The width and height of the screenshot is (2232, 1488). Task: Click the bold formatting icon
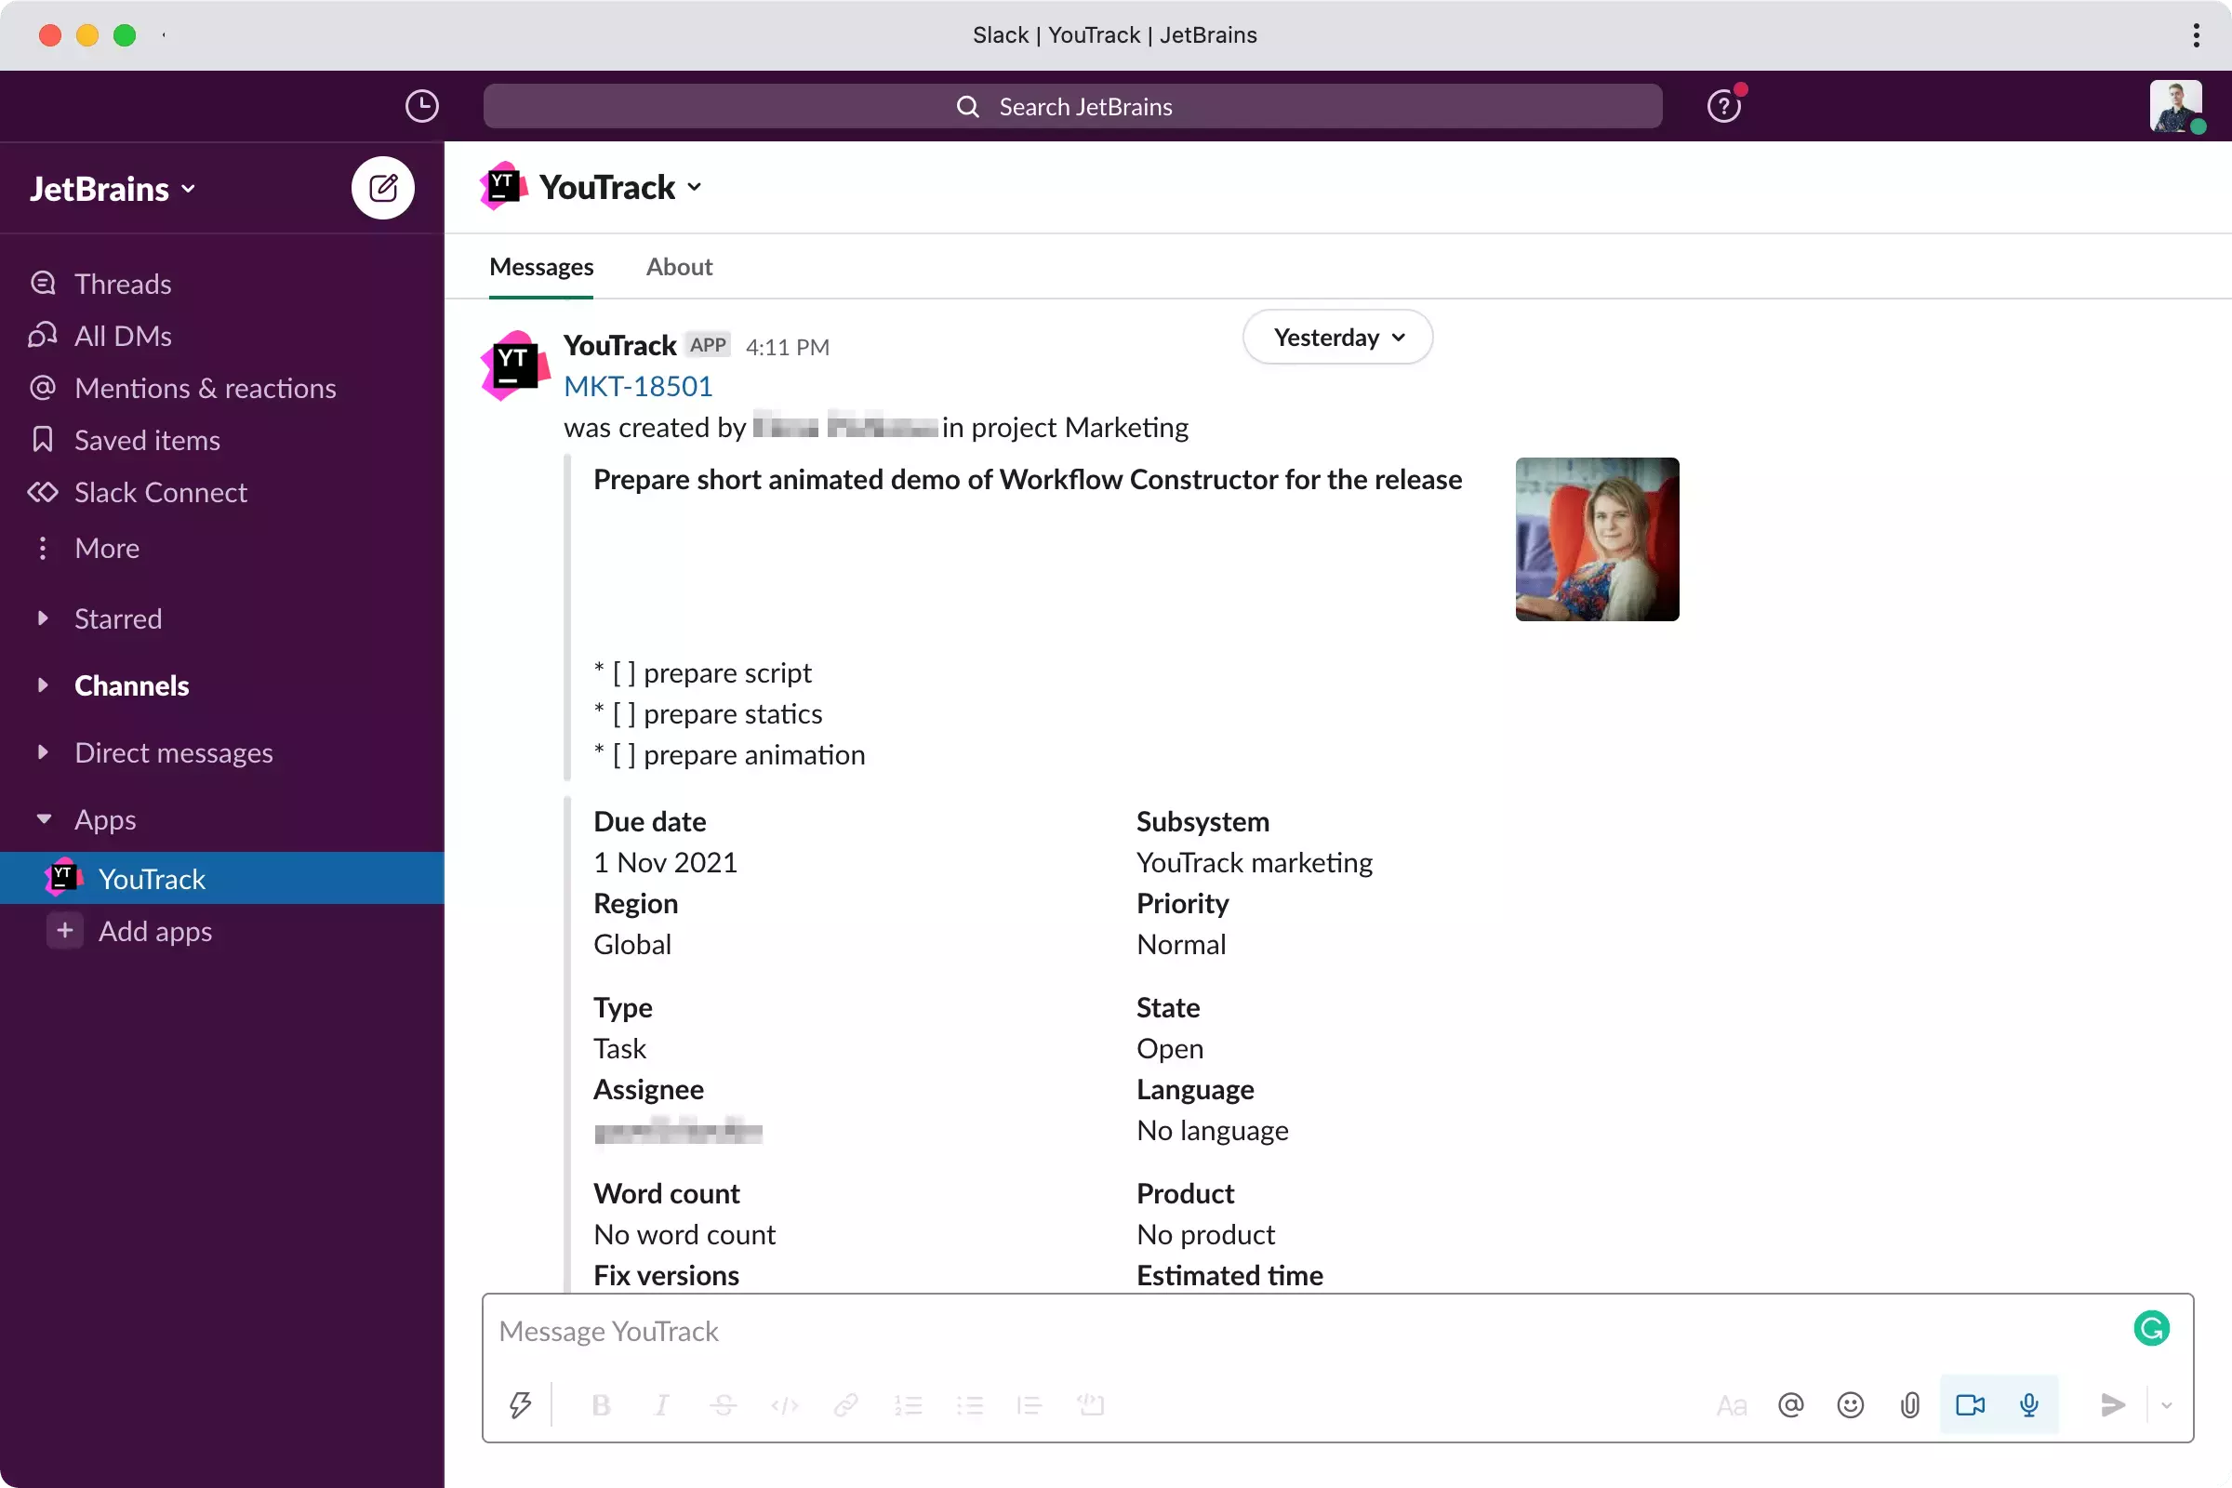click(x=603, y=1405)
